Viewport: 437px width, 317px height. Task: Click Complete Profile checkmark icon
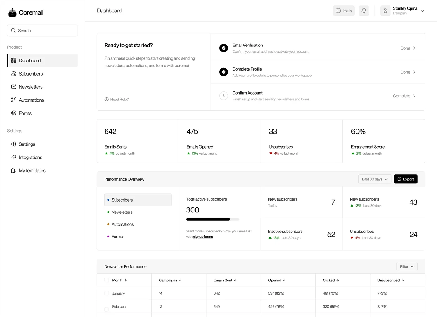pos(223,72)
